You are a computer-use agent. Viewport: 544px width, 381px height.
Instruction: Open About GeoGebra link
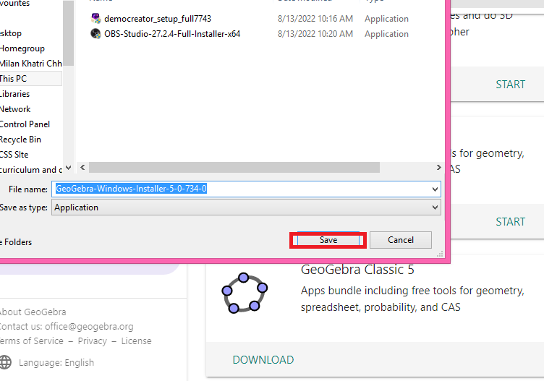[x=33, y=312]
